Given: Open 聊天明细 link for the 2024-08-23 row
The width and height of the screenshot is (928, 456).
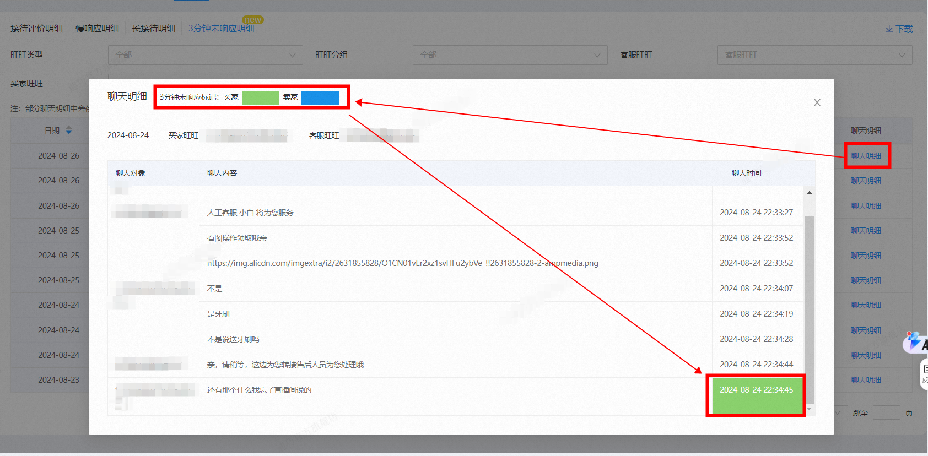Looking at the screenshot, I should tap(866, 380).
